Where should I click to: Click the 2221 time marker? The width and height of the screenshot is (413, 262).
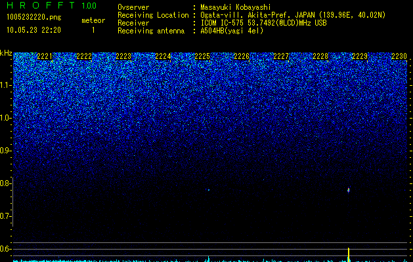[x=45, y=56]
